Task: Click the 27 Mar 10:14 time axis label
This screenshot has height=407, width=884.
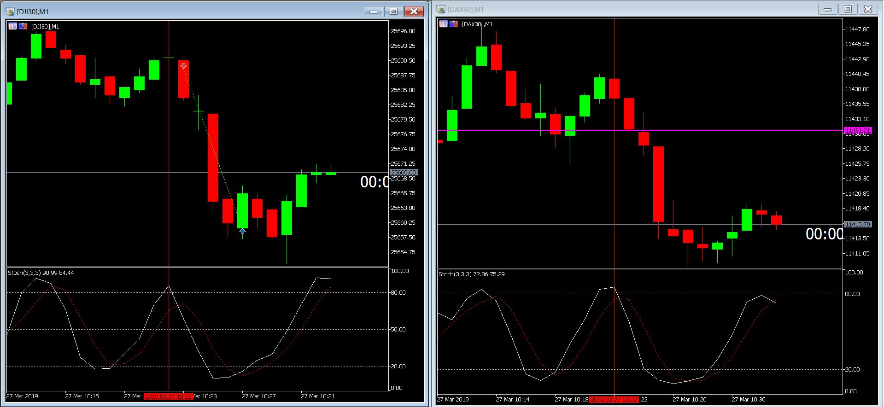Action: click(x=513, y=400)
